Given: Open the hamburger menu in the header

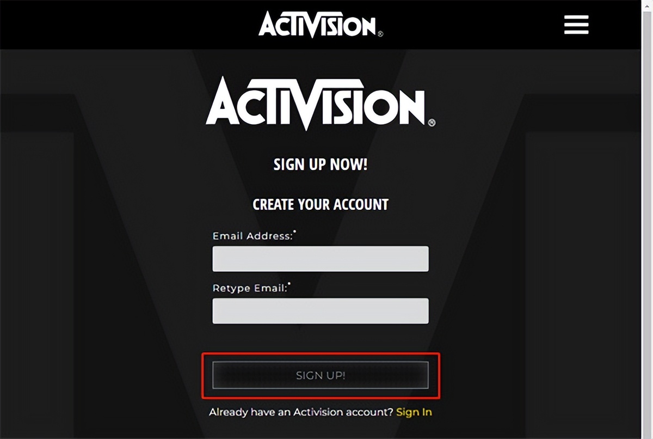Looking at the screenshot, I should pos(576,25).
